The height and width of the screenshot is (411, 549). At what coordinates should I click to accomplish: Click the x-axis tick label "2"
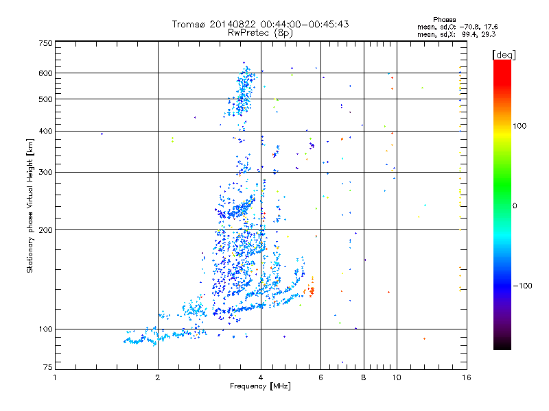158,377
